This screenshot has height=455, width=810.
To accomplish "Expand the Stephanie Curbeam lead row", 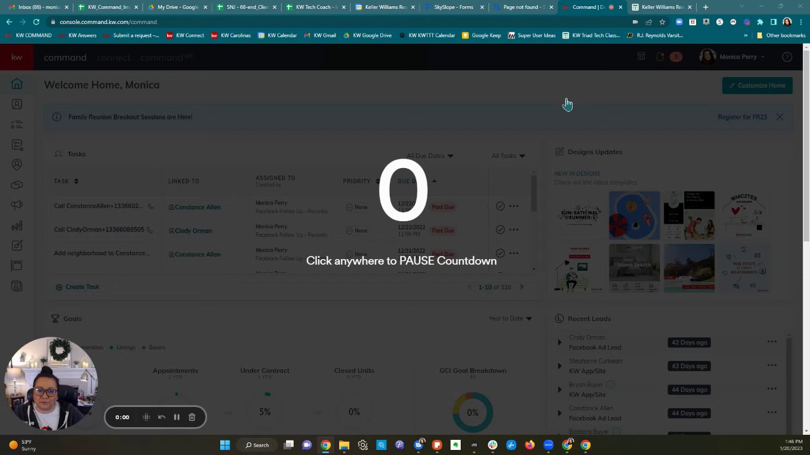I will [x=559, y=366].
